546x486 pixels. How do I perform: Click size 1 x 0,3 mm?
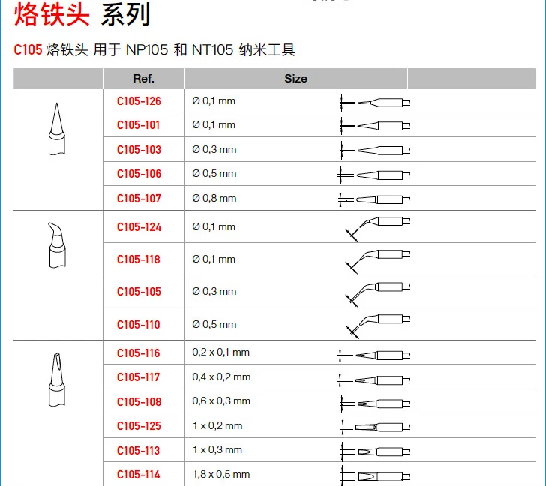(x=217, y=450)
